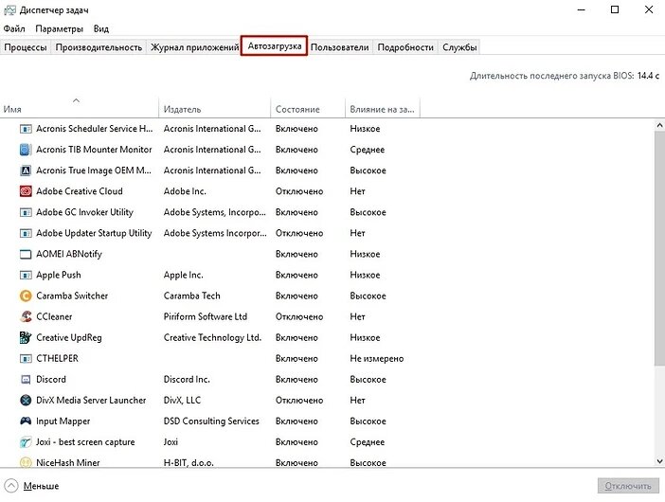
Task: Open the Вид menu
Action: (101, 28)
